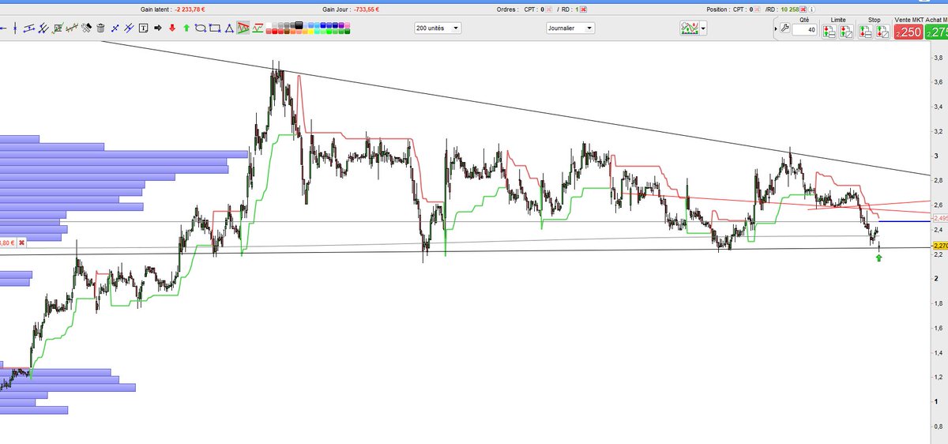Select the black right arrow tool
Screen dimensions: 948x444
158,28
